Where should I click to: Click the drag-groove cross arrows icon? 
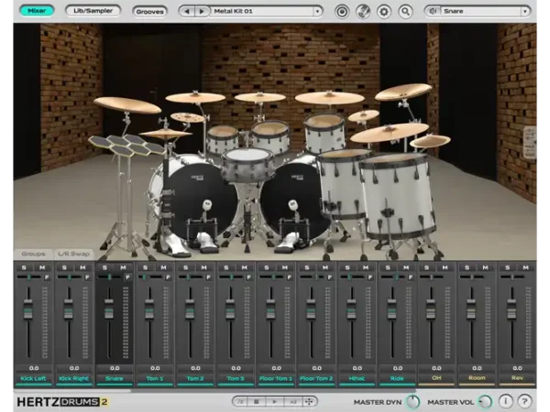(x=309, y=402)
